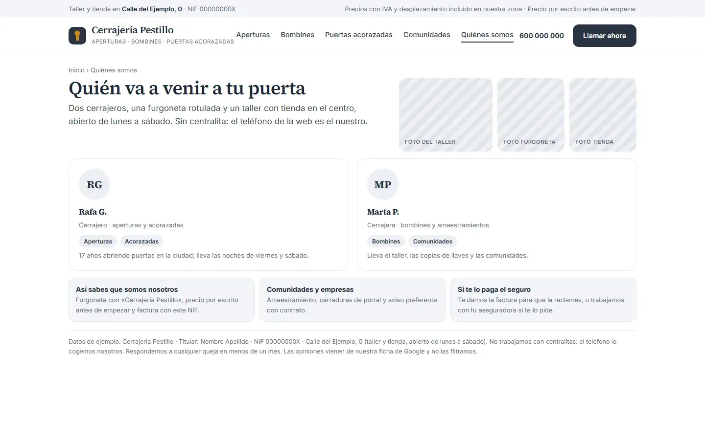Open the Aperturas nav item
The height and width of the screenshot is (440, 705).
pyautogui.click(x=253, y=35)
